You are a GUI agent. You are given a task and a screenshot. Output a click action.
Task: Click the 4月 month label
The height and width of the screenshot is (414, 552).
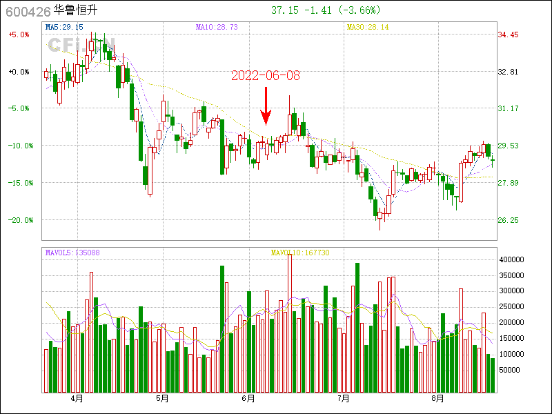[77, 399]
